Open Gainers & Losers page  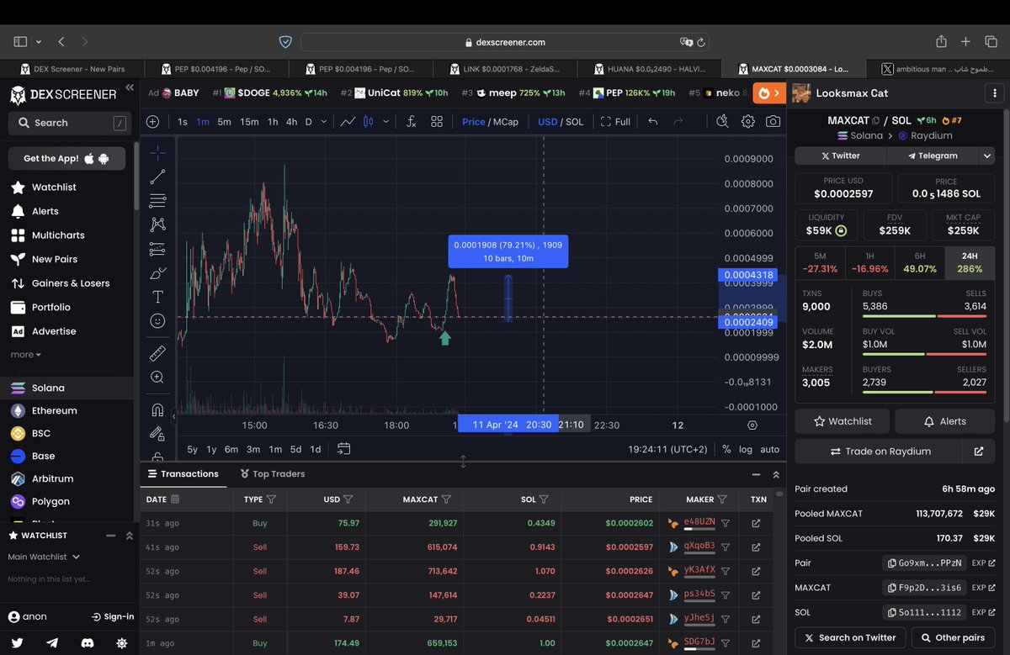[x=71, y=283]
